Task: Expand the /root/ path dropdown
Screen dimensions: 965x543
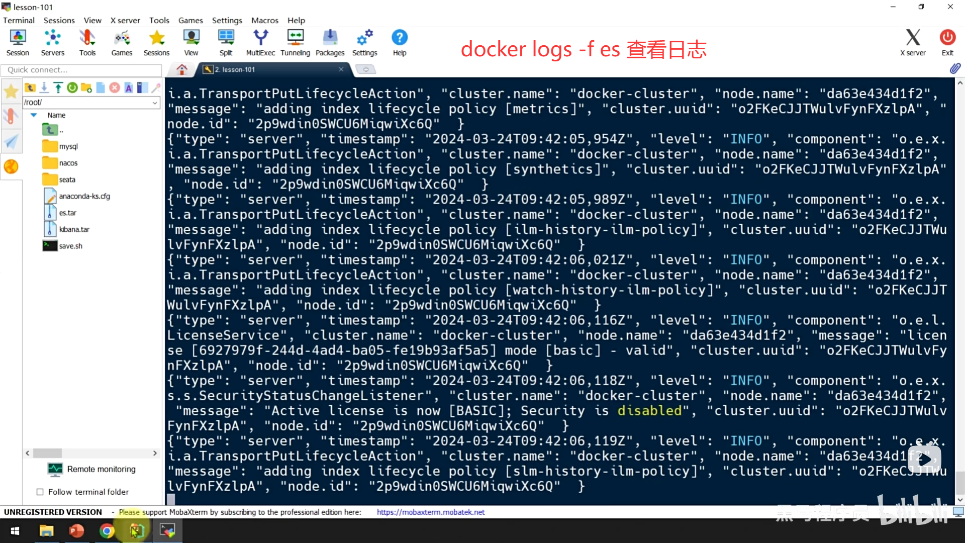Action: (155, 103)
